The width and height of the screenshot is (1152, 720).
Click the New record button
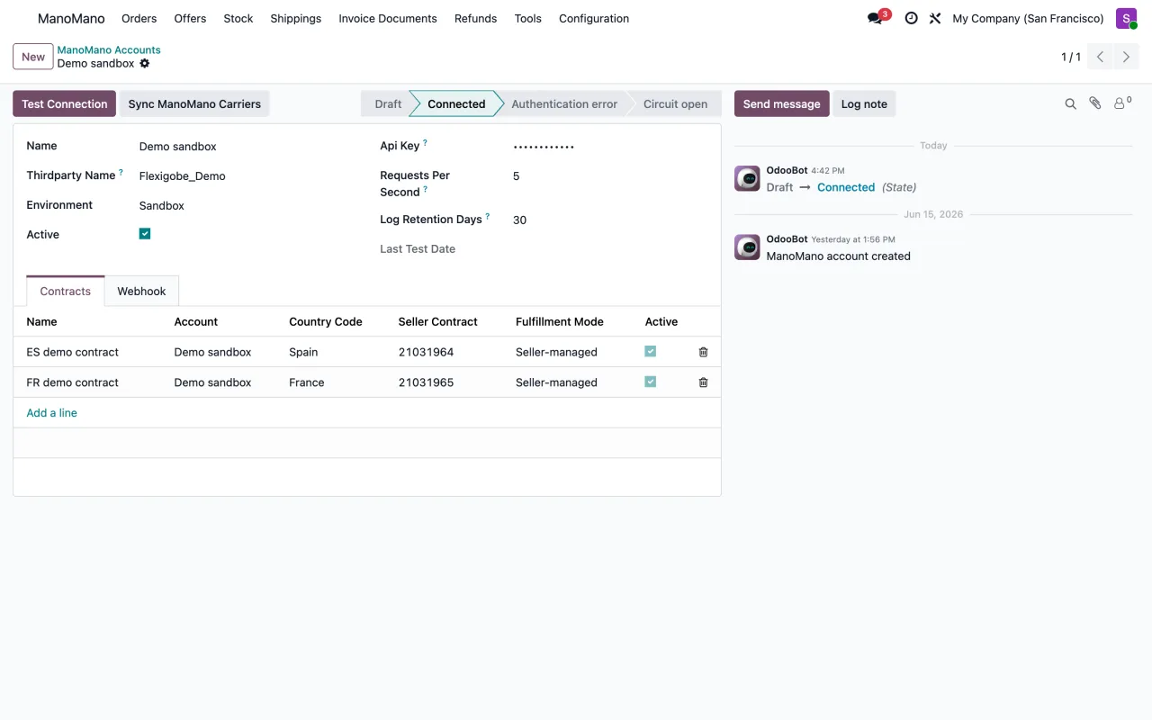click(x=33, y=57)
